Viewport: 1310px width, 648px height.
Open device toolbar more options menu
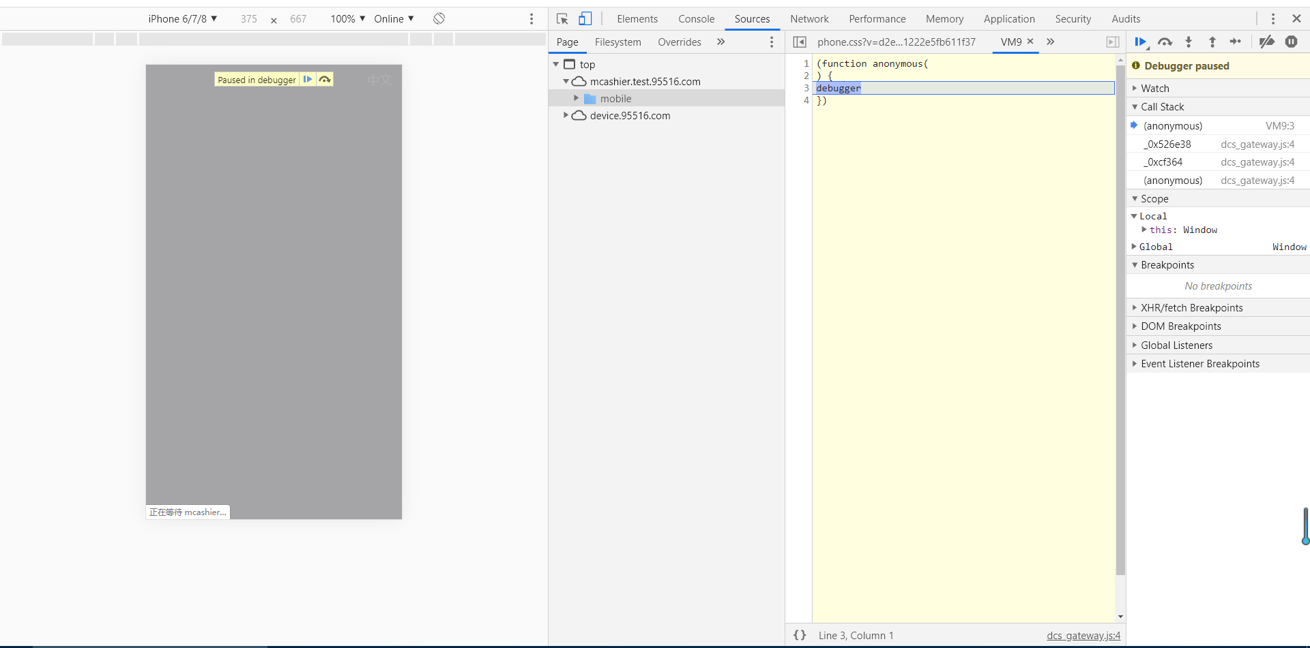point(532,19)
